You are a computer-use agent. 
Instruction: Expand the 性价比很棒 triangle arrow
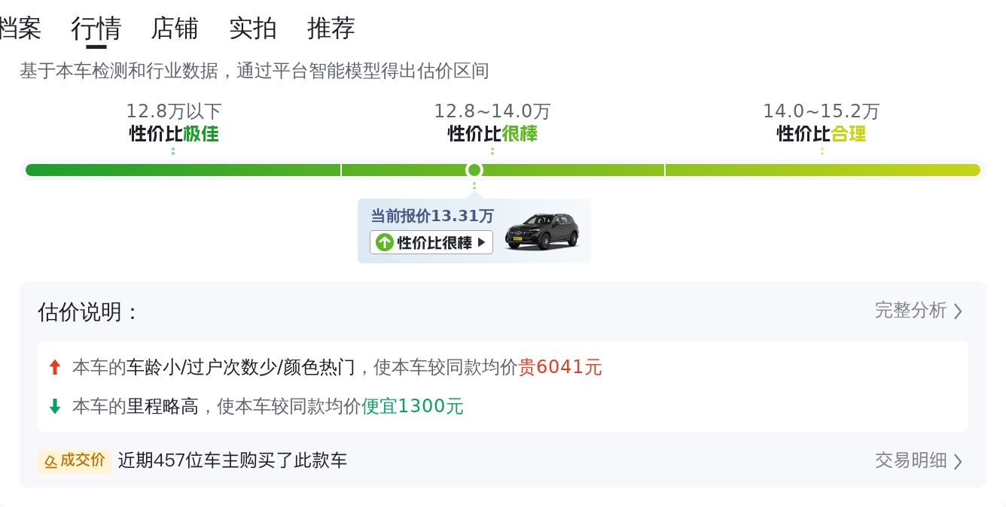click(482, 242)
